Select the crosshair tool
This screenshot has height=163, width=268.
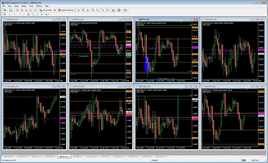click(x=9, y=14)
